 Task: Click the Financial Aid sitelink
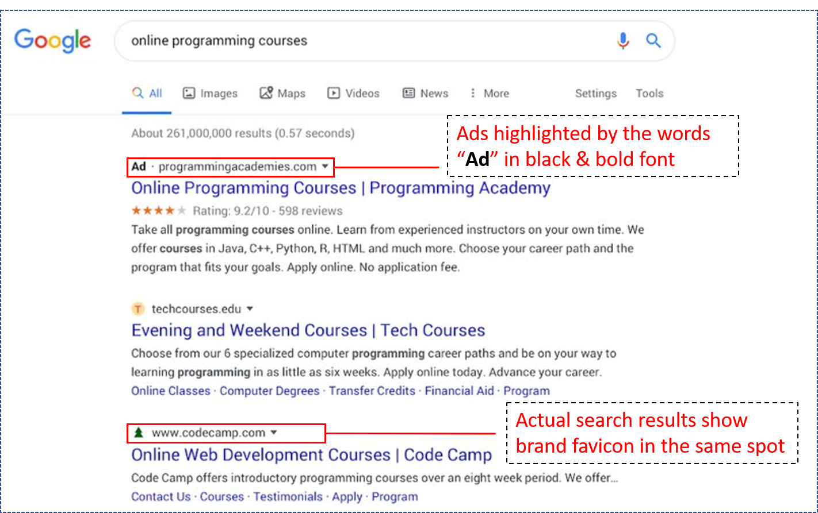pyautogui.click(x=460, y=391)
